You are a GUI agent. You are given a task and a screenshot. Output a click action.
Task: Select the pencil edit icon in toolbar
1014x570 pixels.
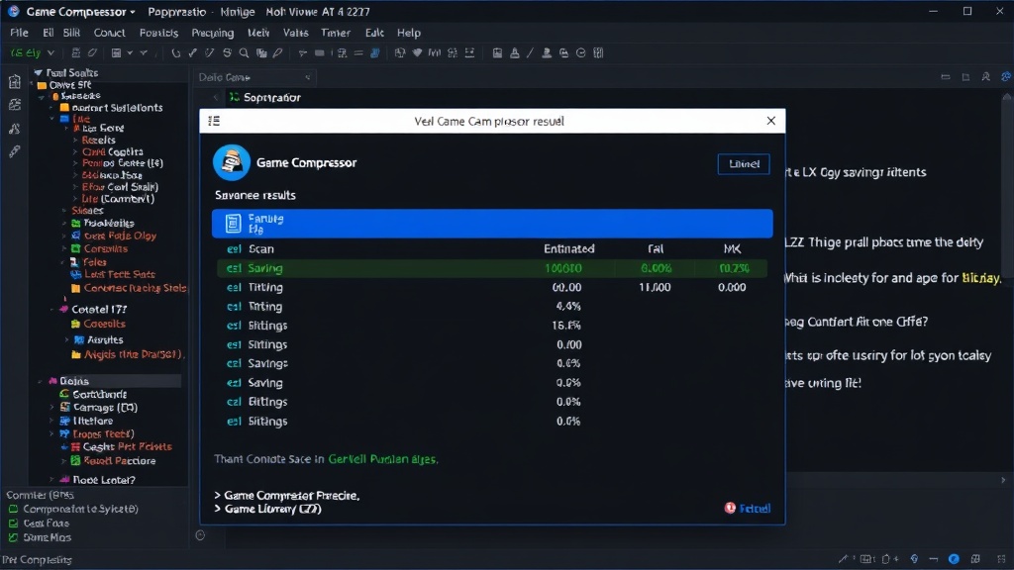click(277, 53)
